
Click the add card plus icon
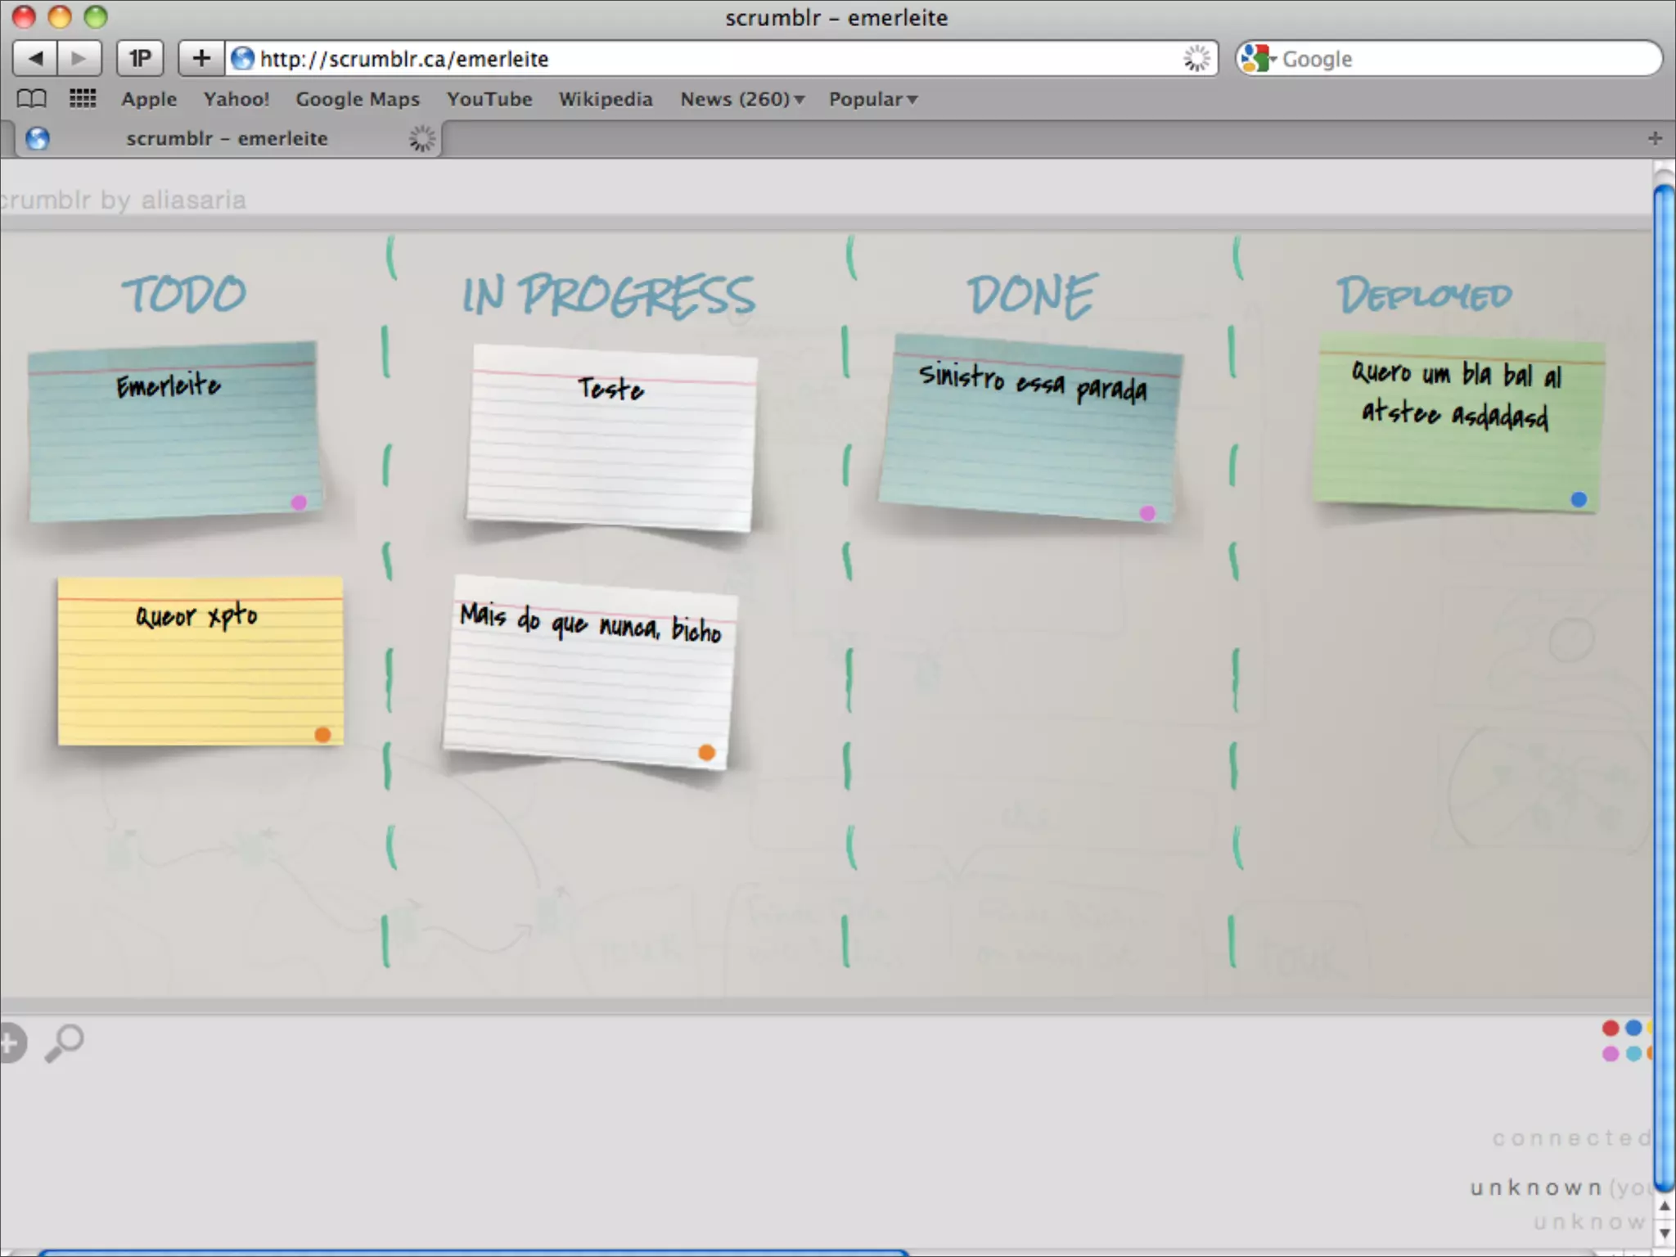click(11, 1043)
